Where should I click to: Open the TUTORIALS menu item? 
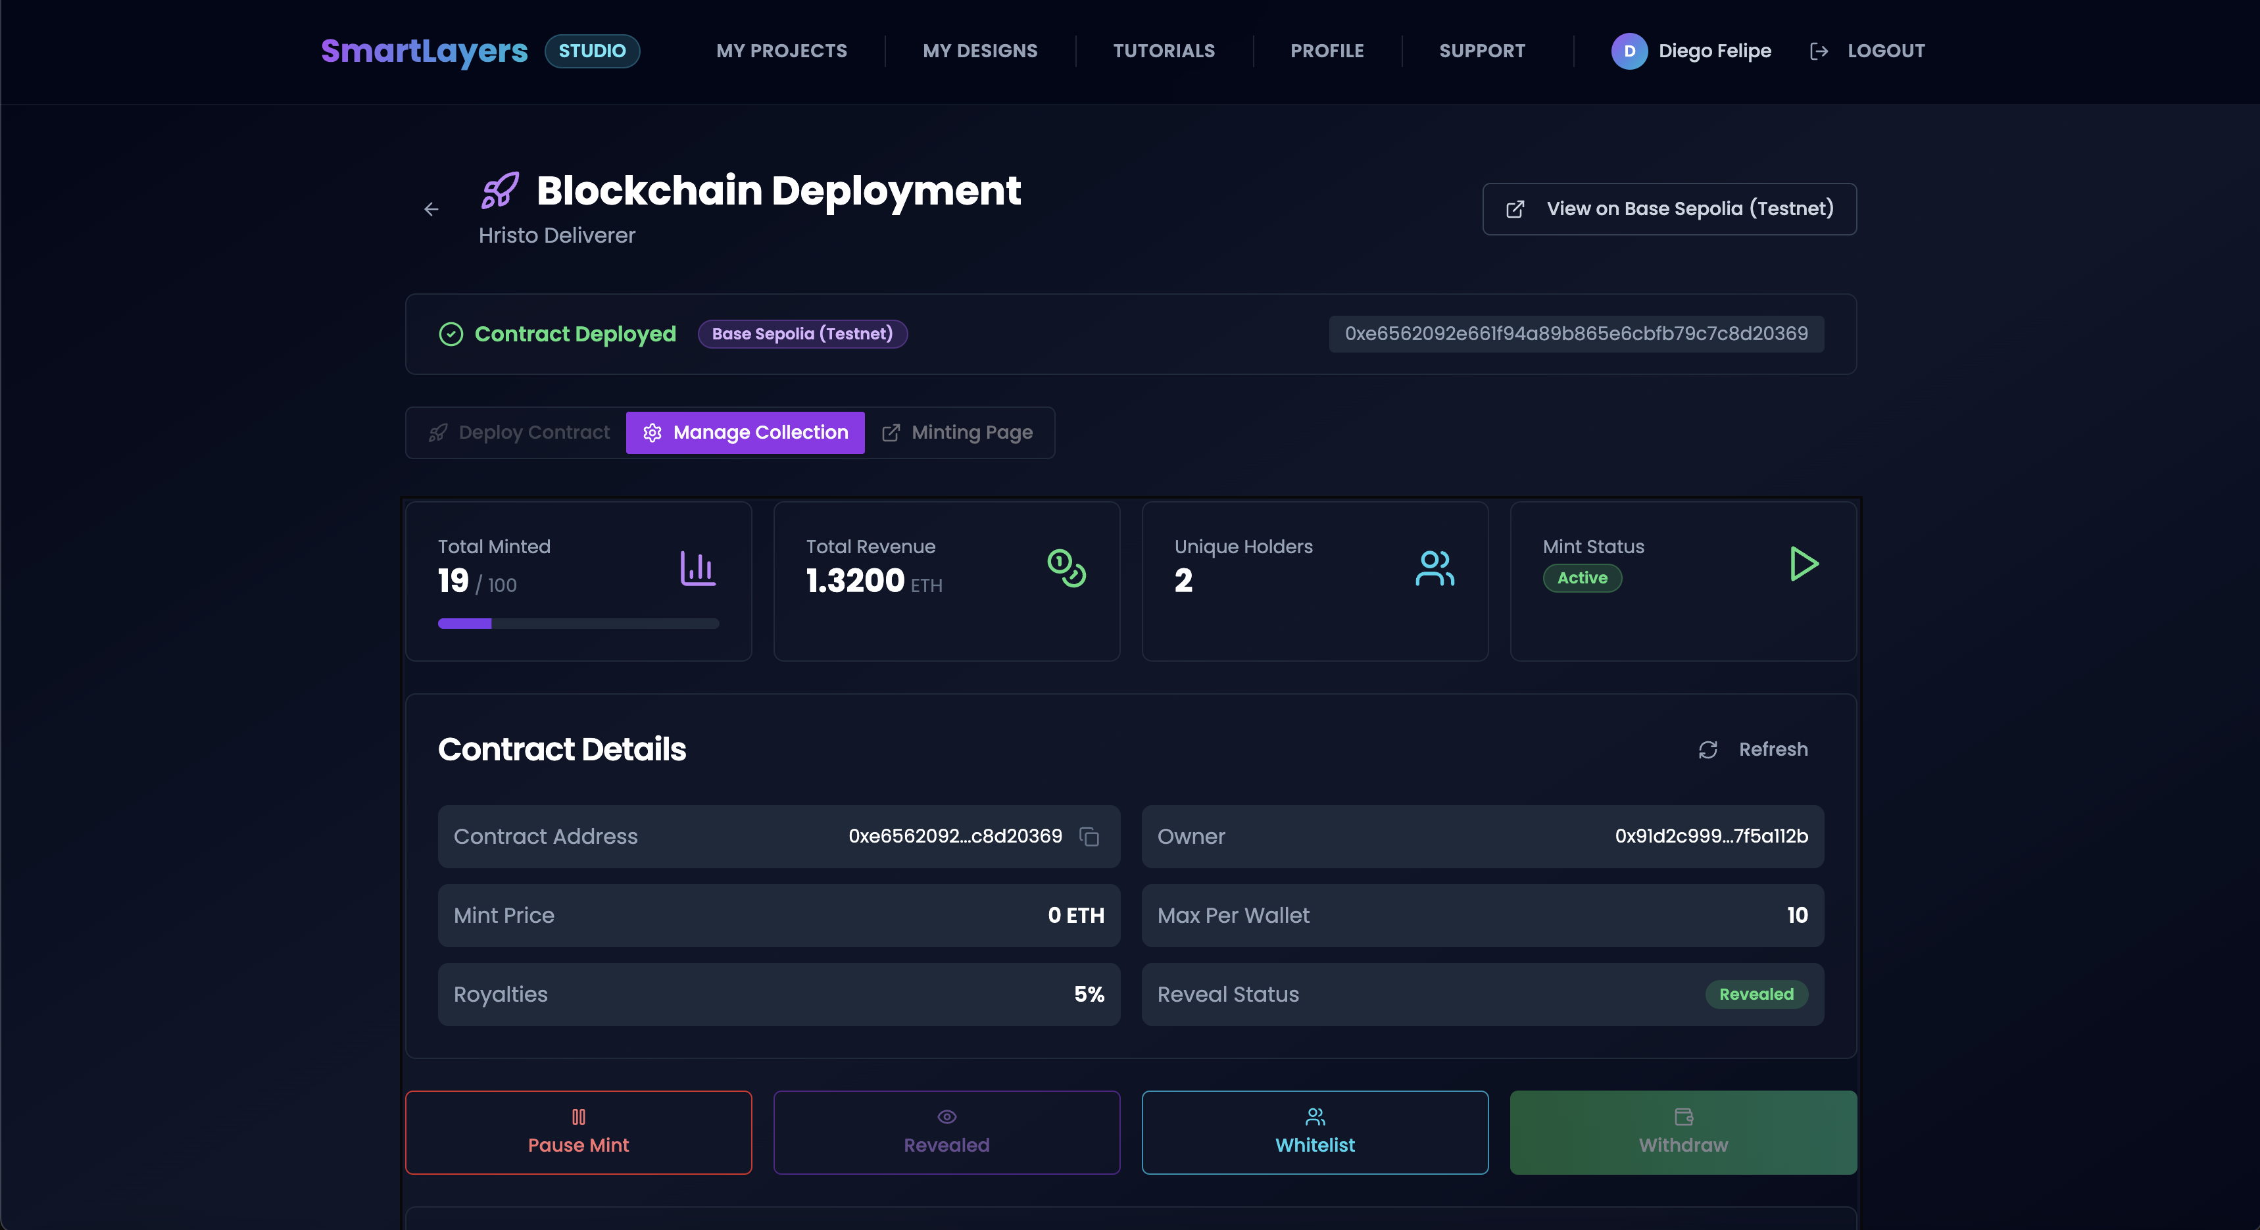coord(1164,51)
